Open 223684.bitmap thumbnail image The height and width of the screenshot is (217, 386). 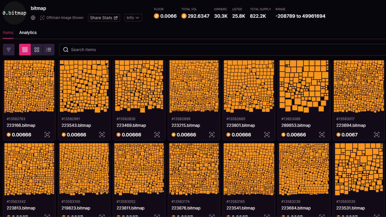(304, 169)
